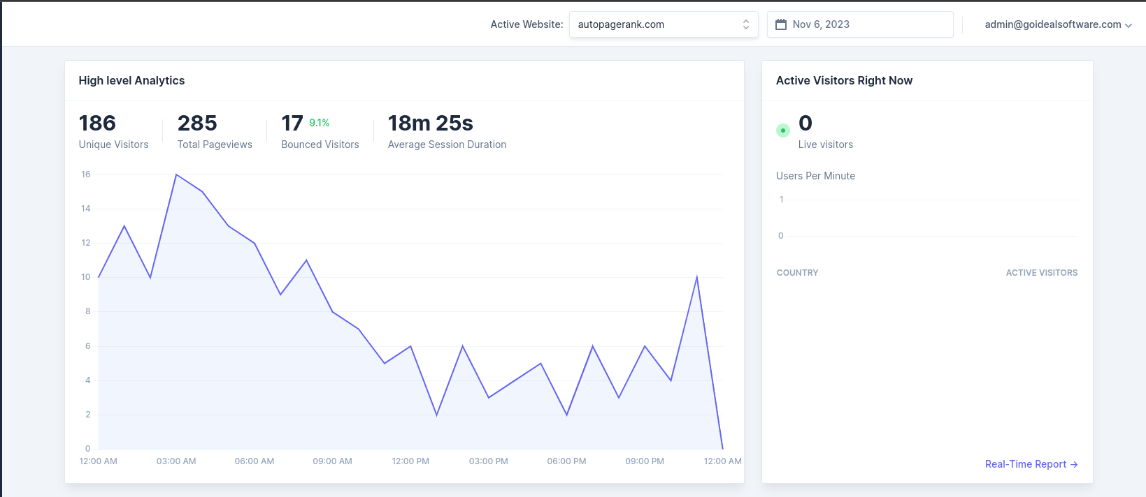The width and height of the screenshot is (1146, 497).
Task: Click the Active Website: label
Action: click(x=527, y=24)
